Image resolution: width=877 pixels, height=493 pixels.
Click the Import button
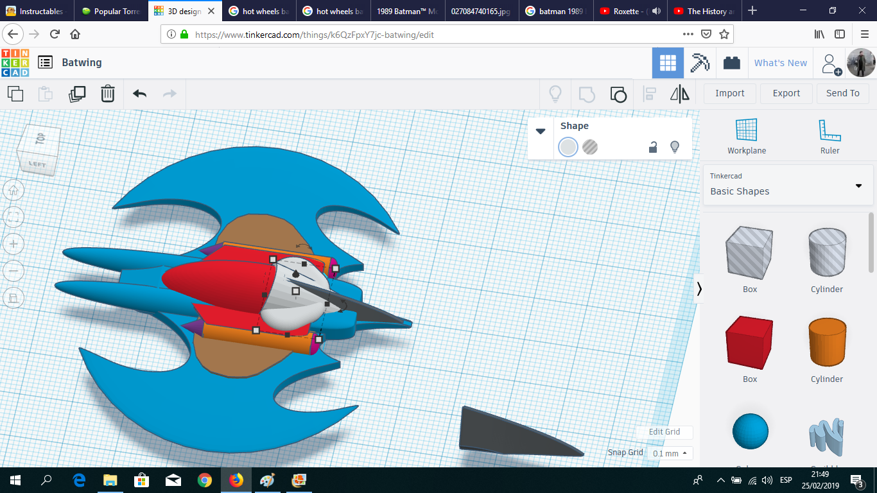coord(730,93)
